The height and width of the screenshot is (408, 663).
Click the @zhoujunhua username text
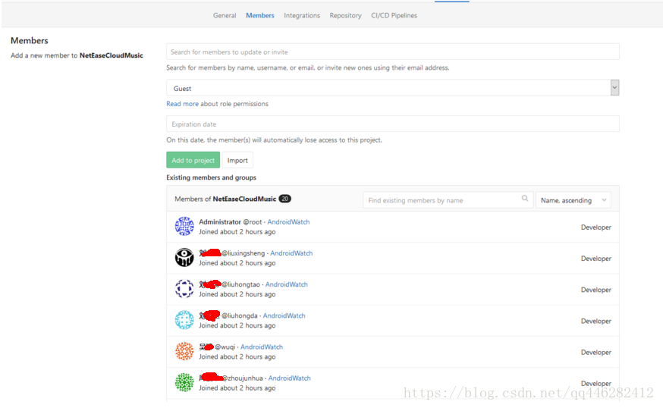pos(243,378)
